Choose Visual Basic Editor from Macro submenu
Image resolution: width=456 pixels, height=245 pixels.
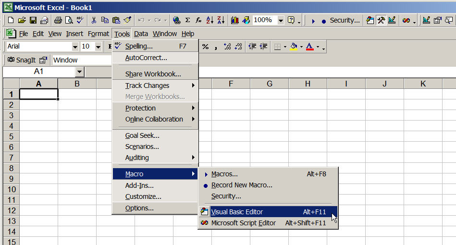[x=268, y=212]
